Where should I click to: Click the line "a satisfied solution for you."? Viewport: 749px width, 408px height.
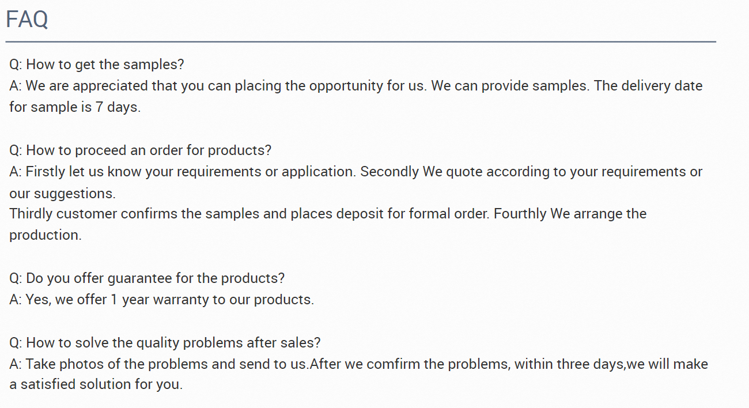[x=96, y=384]
